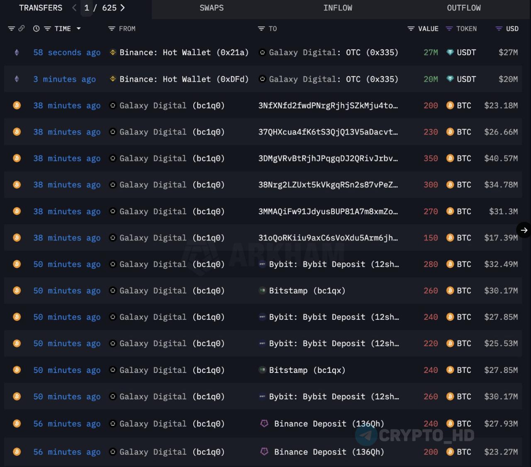Click Bitstamp logo on 240 BTC $27.85M row
This screenshot has height=467, width=531.
point(262,370)
